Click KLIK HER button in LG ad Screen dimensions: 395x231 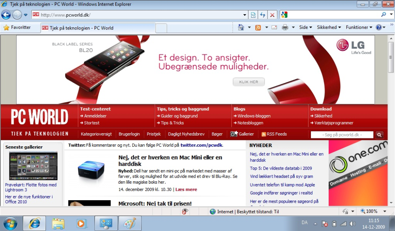point(248,82)
